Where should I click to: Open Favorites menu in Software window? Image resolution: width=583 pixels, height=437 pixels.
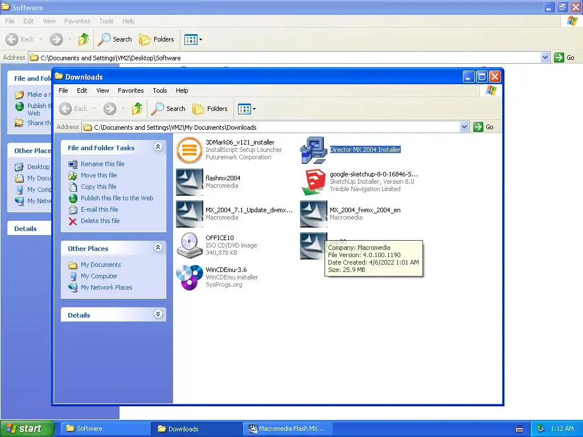[77, 21]
